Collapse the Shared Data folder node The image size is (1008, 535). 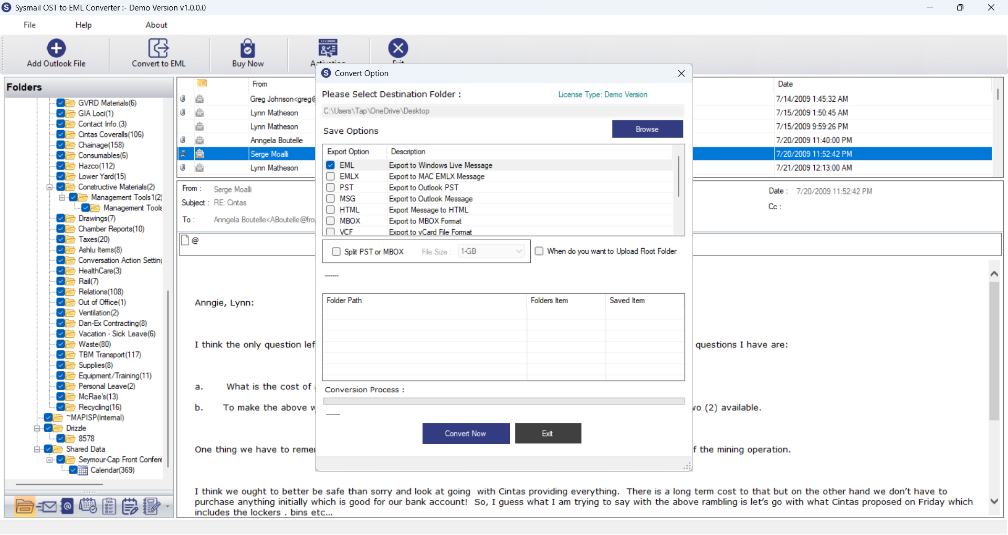click(37, 450)
